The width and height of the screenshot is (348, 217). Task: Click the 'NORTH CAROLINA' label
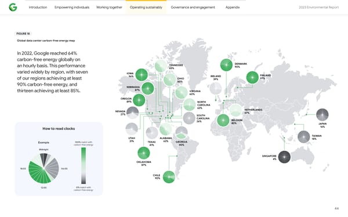204,103
